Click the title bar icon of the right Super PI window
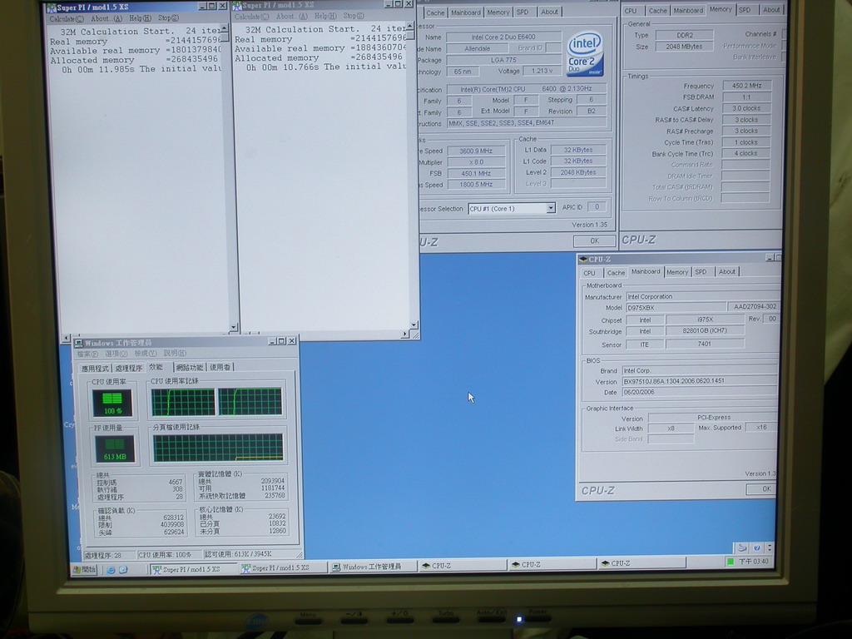852x639 pixels. (236, 6)
